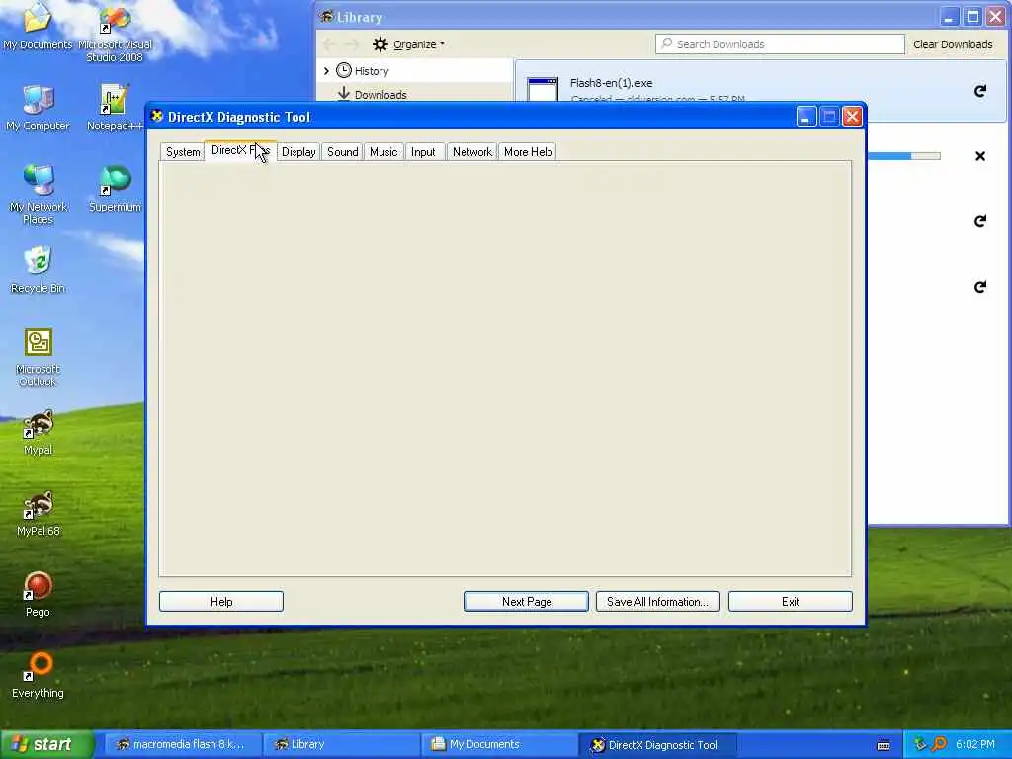This screenshot has width=1012, height=759.
Task: Click the 6:02 PM system clock
Action: click(x=974, y=745)
